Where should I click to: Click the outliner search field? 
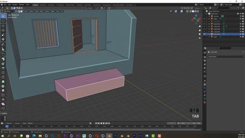(223, 8)
